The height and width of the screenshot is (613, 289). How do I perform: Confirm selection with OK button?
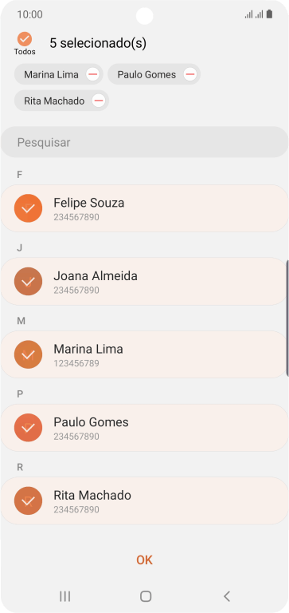(144, 560)
